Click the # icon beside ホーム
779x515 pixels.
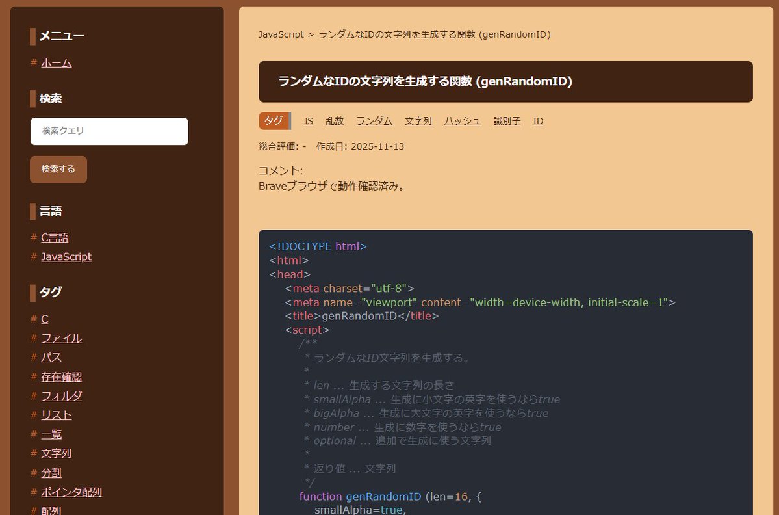[34, 62]
